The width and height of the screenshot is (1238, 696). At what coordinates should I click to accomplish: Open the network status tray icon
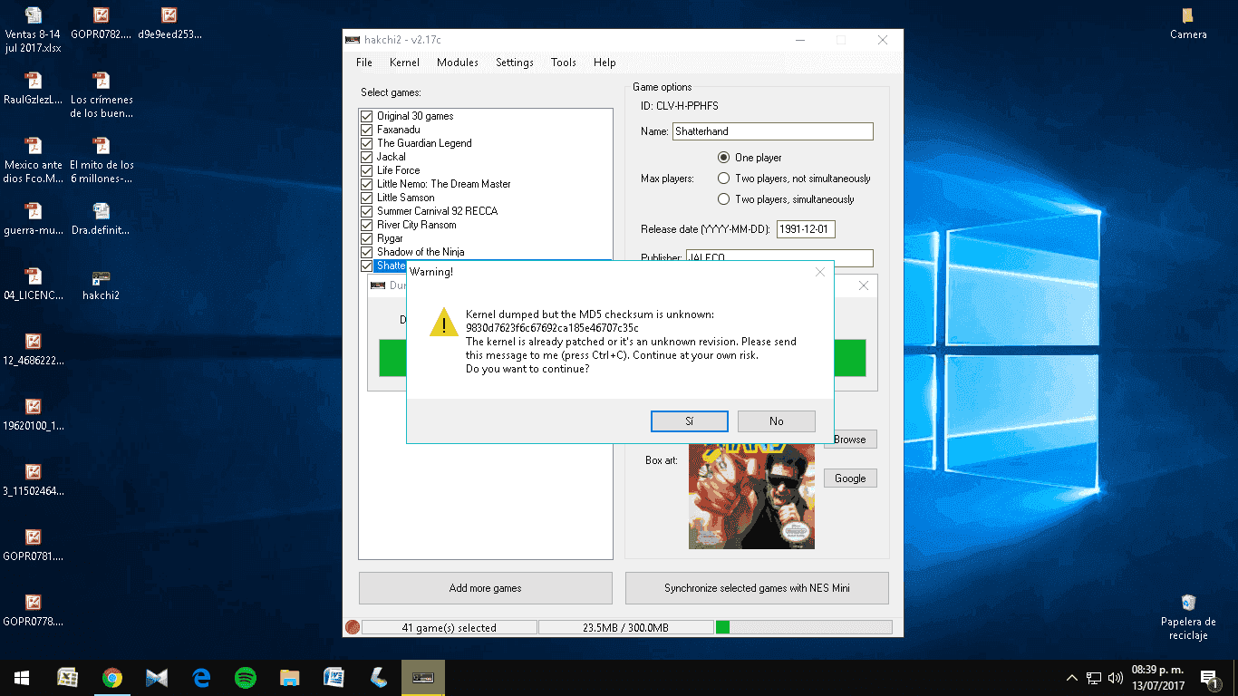(x=1094, y=678)
